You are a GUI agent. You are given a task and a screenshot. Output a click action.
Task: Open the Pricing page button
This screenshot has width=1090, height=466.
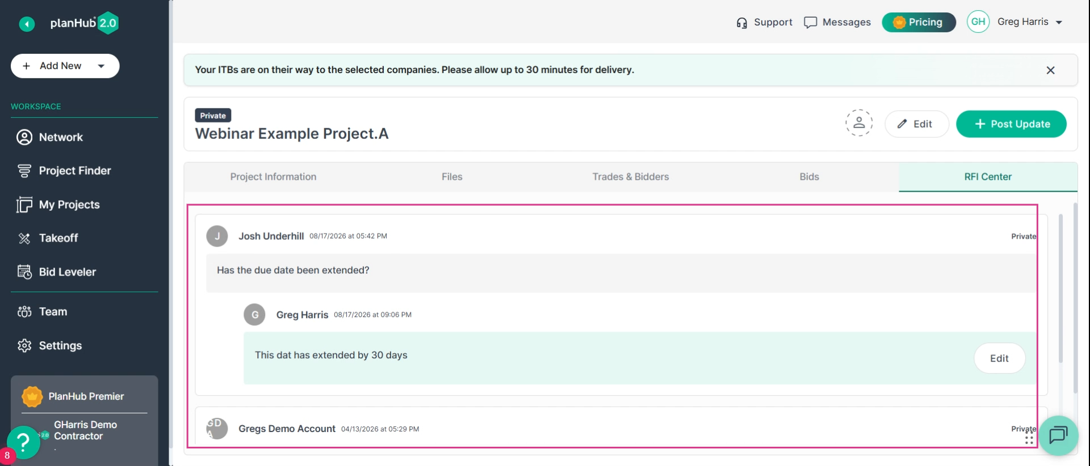(x=919, y=22)
